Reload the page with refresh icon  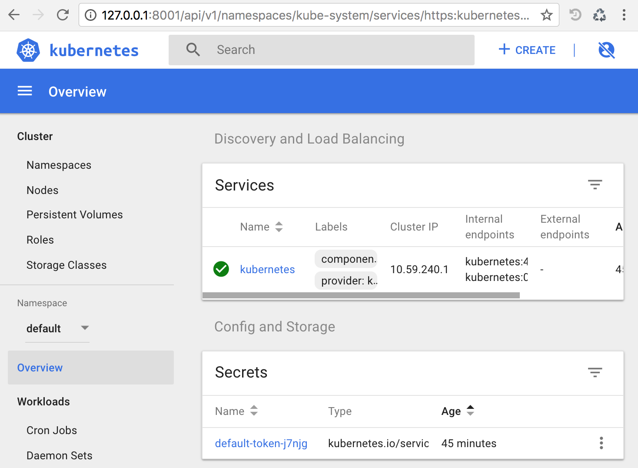pos(63,15)
